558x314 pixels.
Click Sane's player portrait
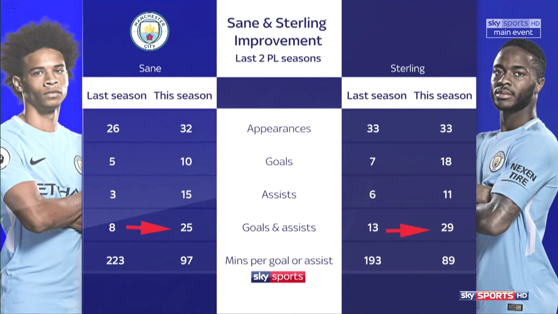pyautogui.click(x=41, y=164)
